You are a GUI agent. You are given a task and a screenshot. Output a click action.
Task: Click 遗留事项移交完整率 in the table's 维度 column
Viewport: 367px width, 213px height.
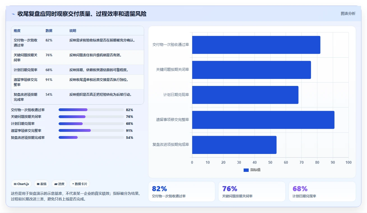[26, 82]
